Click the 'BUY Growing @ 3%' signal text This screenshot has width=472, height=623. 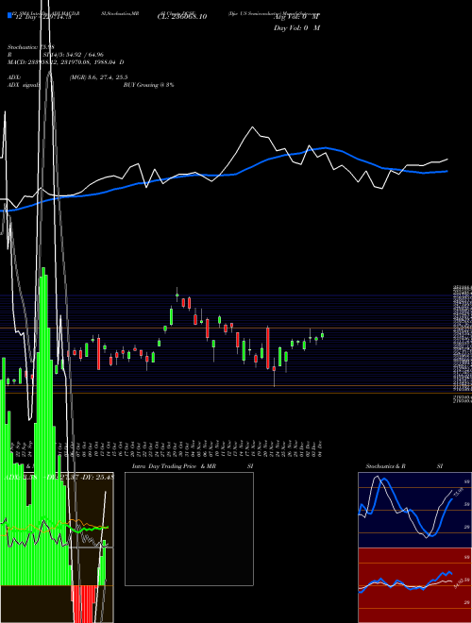(148, 85)
